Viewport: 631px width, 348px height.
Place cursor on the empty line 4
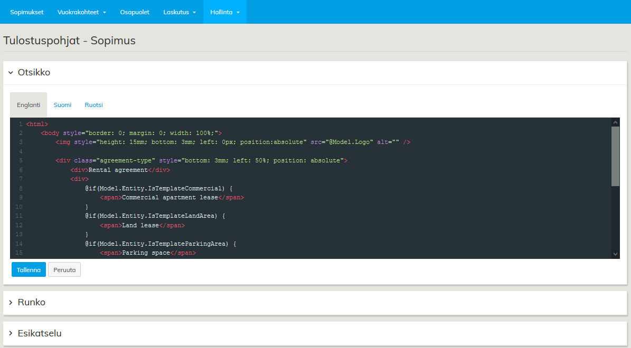tap(211, 151)
